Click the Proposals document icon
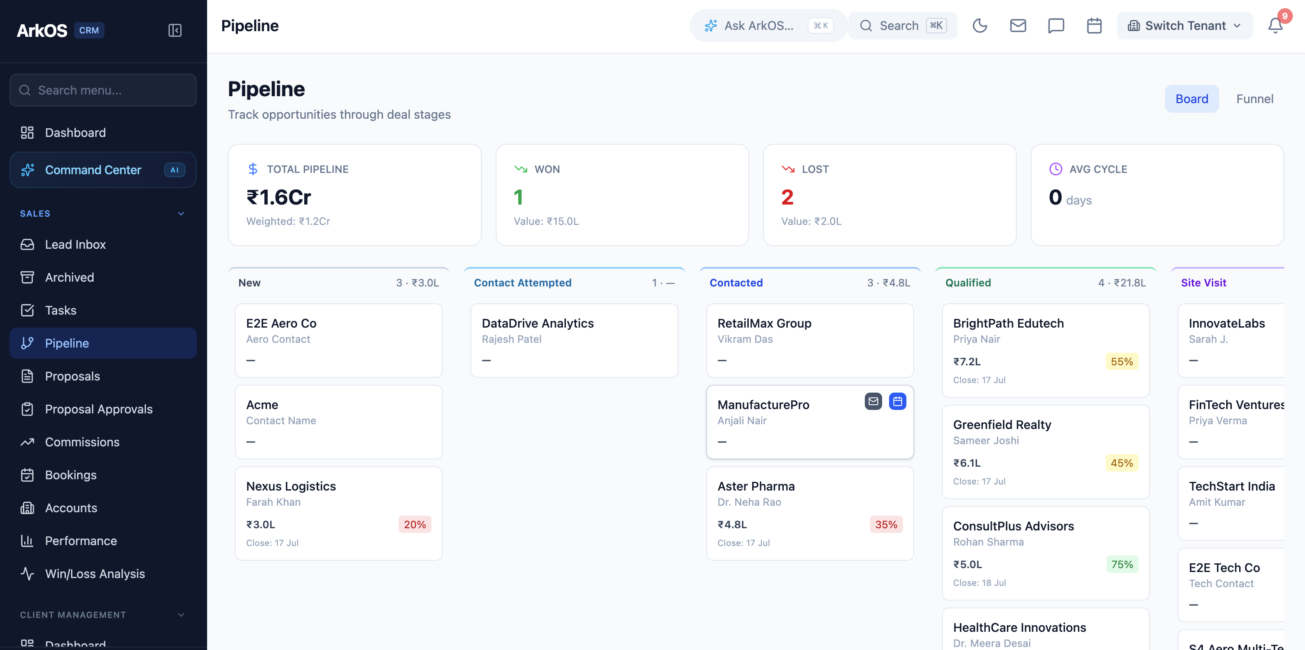This screenshot has width=1305, height=650. (27, 377)
